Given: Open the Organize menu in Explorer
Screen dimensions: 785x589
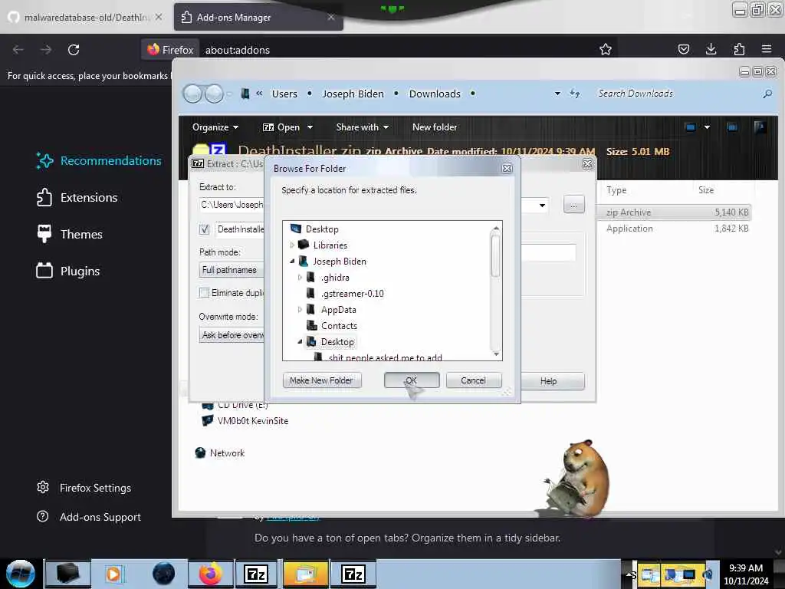Looking at the screenshot, I should [x=215, y=127].
